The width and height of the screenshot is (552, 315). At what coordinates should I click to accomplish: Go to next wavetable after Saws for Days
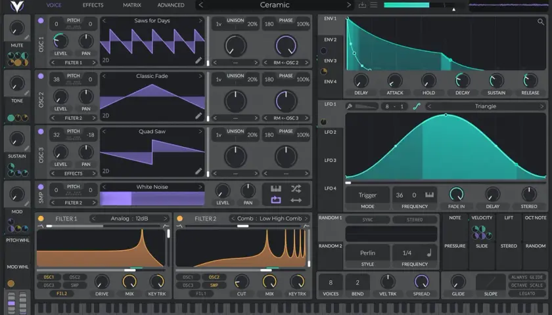[x=200, y=21]
